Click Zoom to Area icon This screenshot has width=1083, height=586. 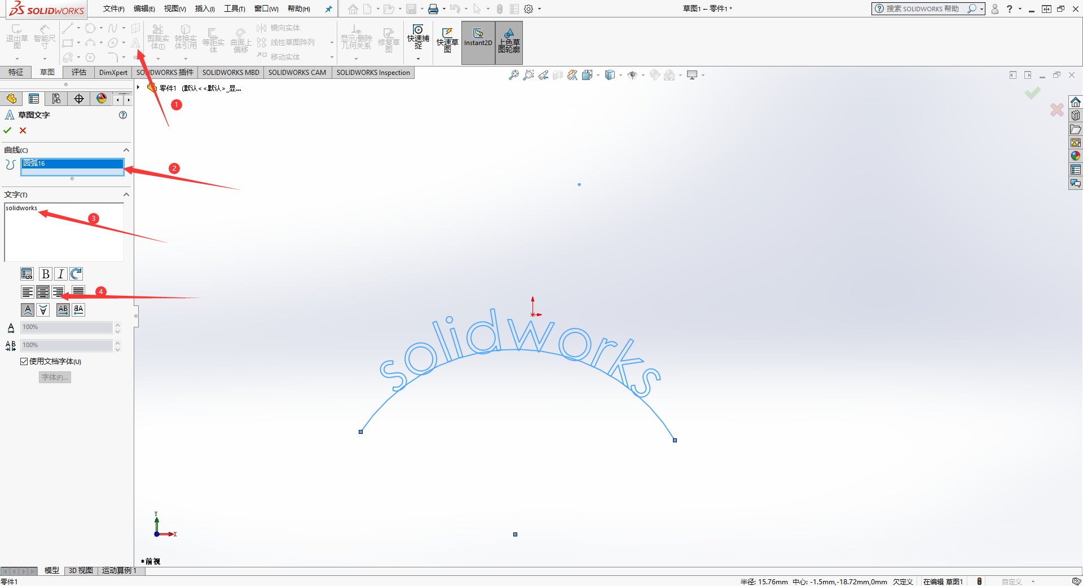[x=529, y=75]
